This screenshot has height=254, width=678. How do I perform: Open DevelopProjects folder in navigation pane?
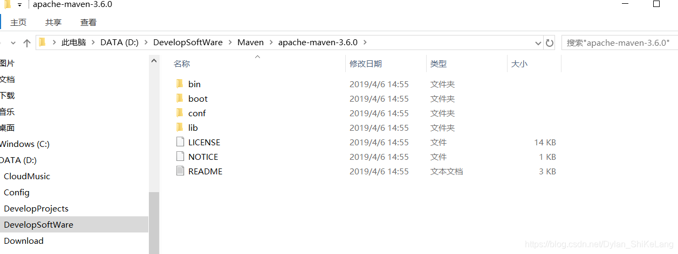(x=36, y=209)
